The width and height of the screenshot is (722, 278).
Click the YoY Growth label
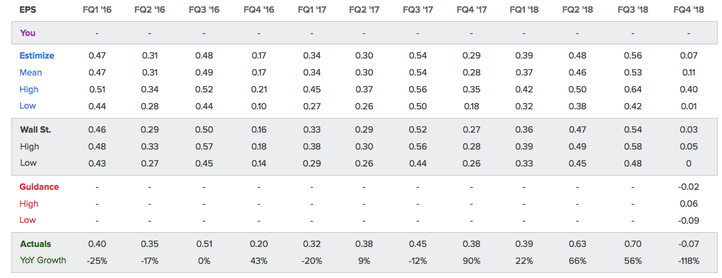click(x=43, y=260)
